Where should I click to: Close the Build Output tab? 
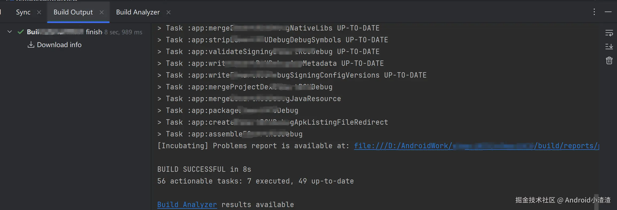102,12
